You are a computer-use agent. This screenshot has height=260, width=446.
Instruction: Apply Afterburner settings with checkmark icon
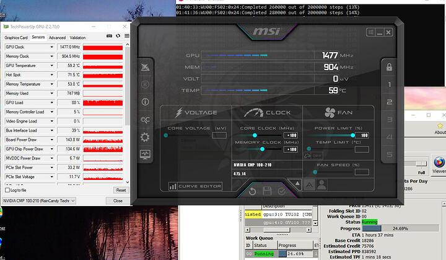click(x=282, y=191)
